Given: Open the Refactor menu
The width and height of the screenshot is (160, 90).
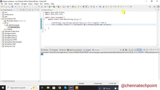Looking at the screenshot, I should coord(17,4).
